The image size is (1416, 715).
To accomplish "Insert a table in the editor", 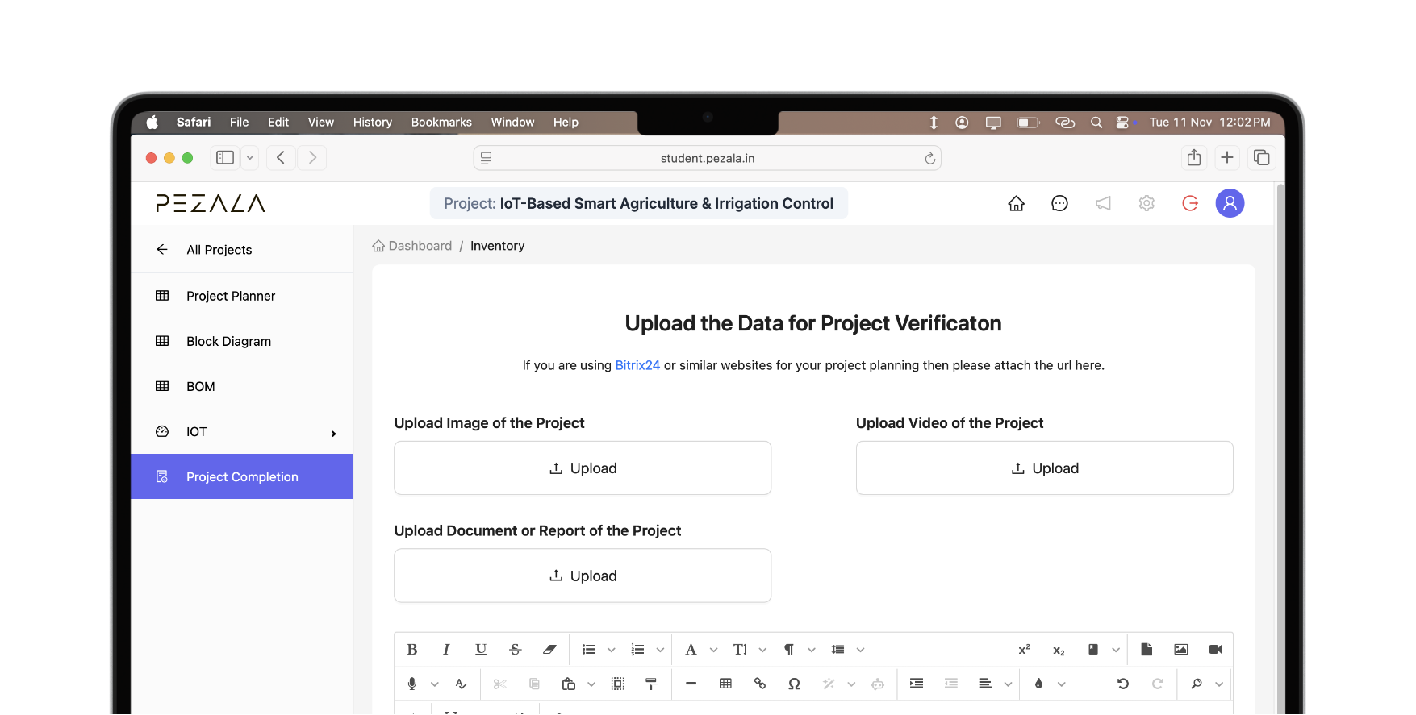I will [x=725, y=684].
